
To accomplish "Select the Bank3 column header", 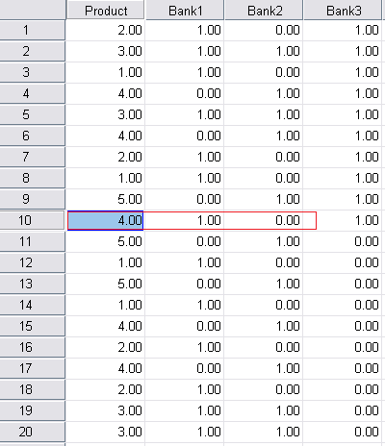I will (x=343, y=10).
